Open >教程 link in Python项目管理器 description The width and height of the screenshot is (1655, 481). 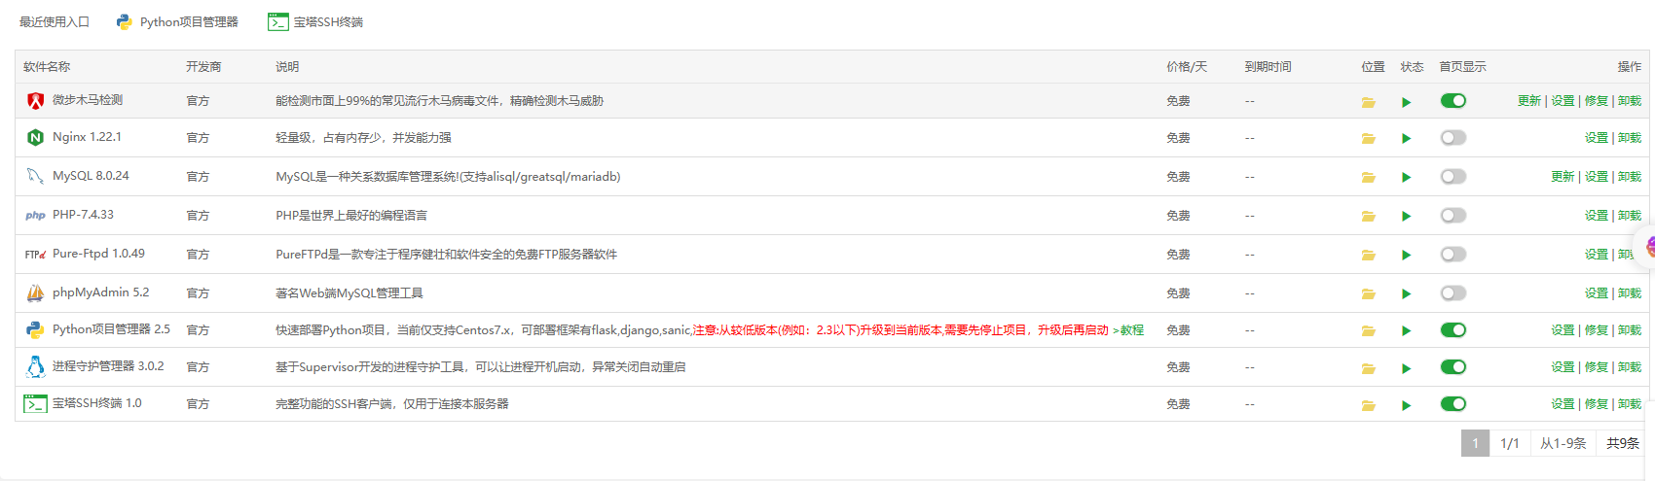tap(1128, 330)
